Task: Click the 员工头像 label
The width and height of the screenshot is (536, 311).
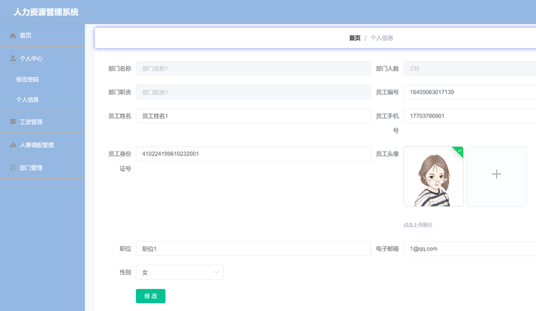Action: tap(387, 154)
